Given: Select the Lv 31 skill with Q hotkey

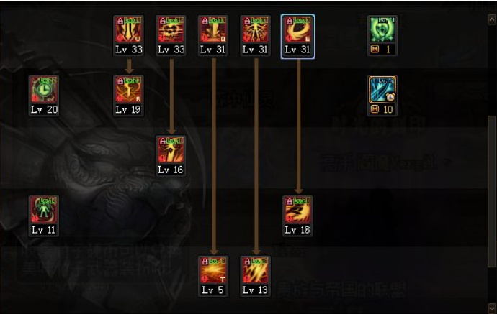Looking at the screenshot, I should tap(212, 29).
